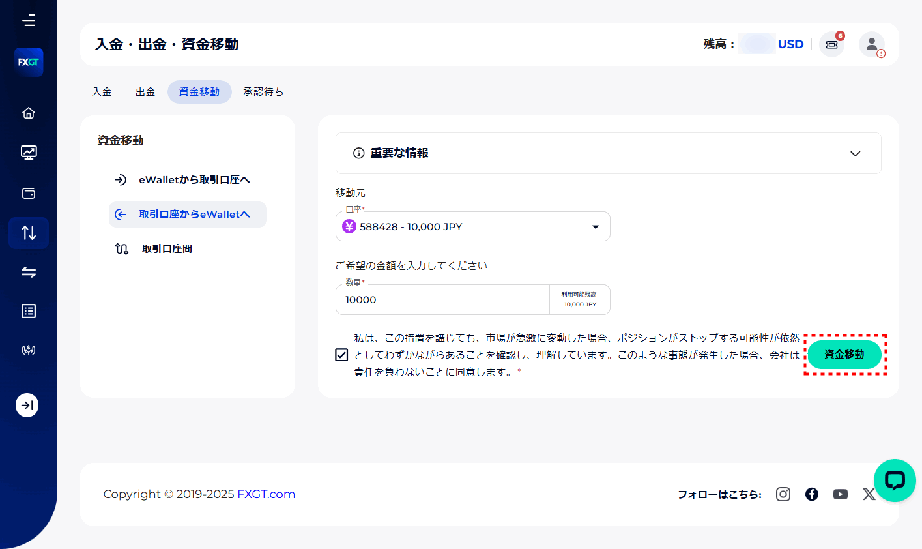
Task: Click the ご希望の金額を入力してください text
Action: click(411, 265)
